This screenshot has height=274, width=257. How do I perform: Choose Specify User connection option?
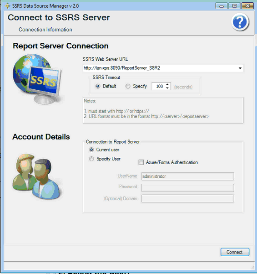91,159
